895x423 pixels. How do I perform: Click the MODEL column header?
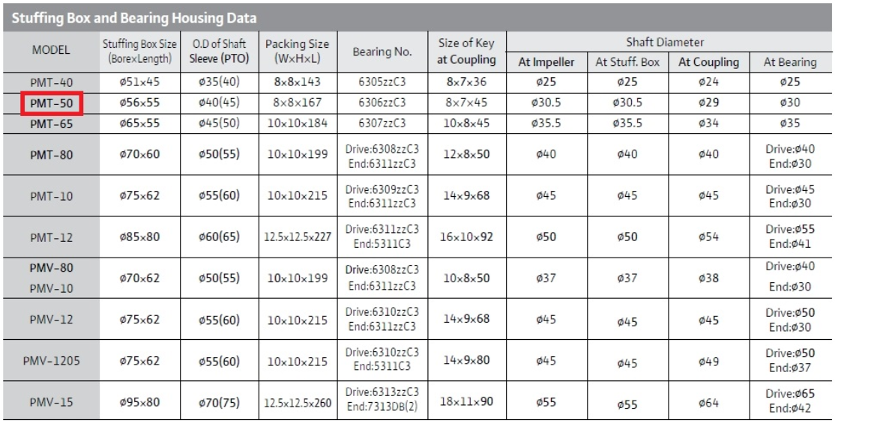[x=51, y=50]
